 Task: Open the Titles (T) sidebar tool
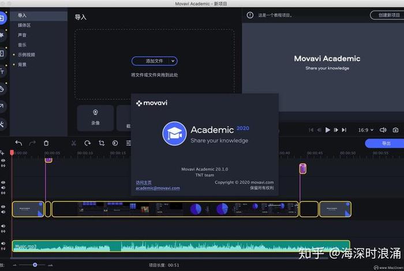coord(2,71)
